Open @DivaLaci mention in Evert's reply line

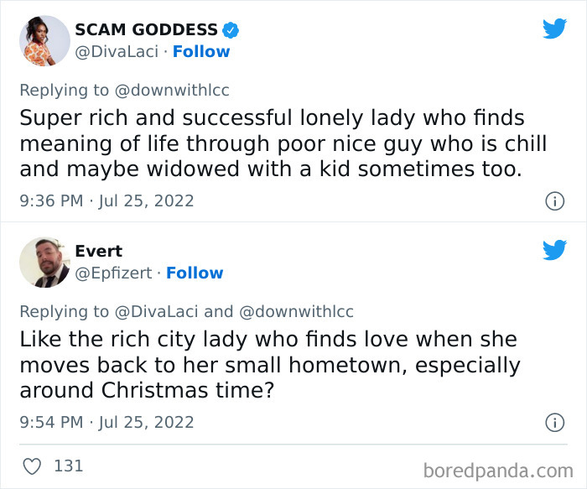156,312
